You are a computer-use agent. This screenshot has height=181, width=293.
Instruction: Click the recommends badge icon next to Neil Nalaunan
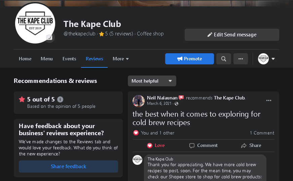tap(181, 97)
